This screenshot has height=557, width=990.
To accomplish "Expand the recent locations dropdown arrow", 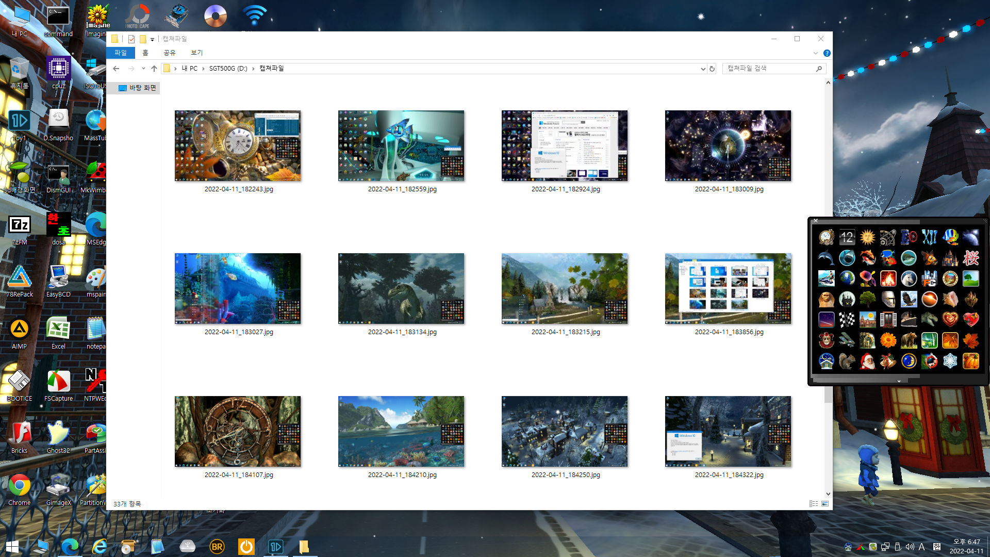I will [x=143, y=69].
